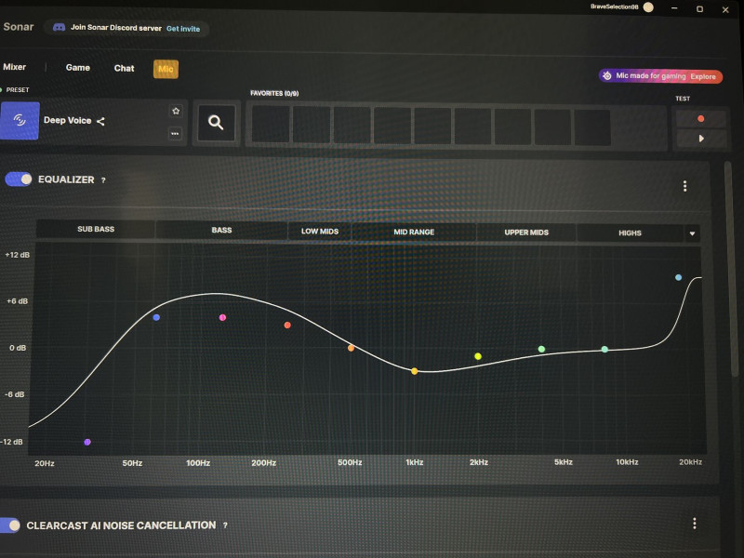Toggle ClearCast AI Noise Cancellation switch

pos(9,525)
